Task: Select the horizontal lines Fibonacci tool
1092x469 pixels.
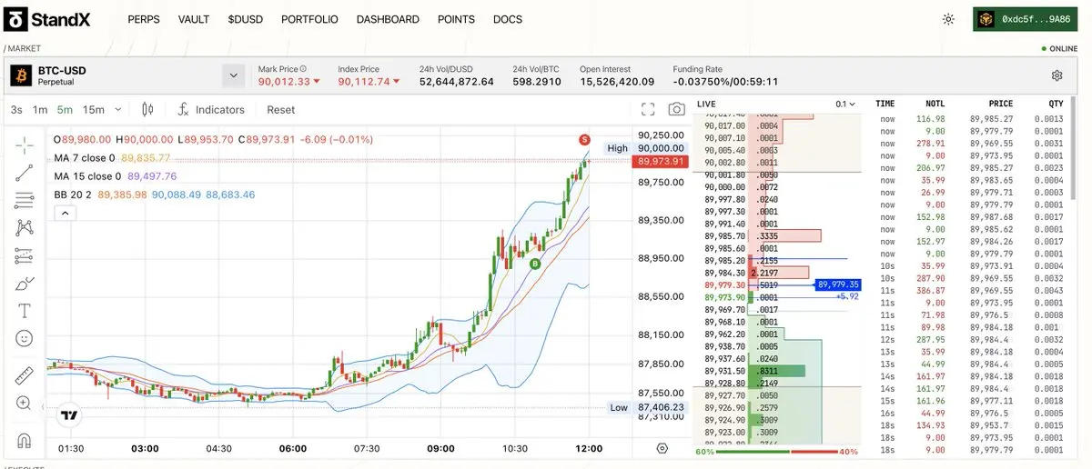Action: click(x=25, y=200)
